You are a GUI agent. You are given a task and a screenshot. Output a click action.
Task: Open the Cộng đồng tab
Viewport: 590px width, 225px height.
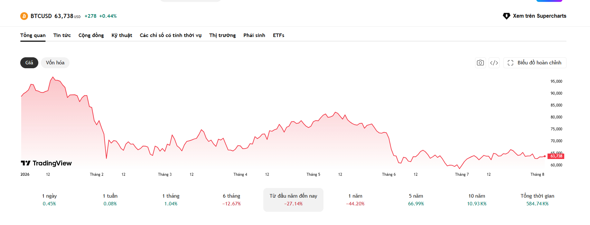91,35
